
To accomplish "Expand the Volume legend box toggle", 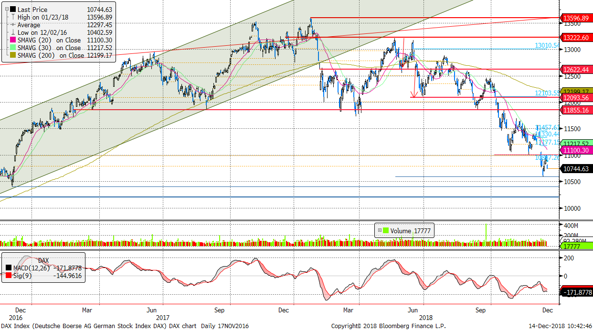I will 380,231.
